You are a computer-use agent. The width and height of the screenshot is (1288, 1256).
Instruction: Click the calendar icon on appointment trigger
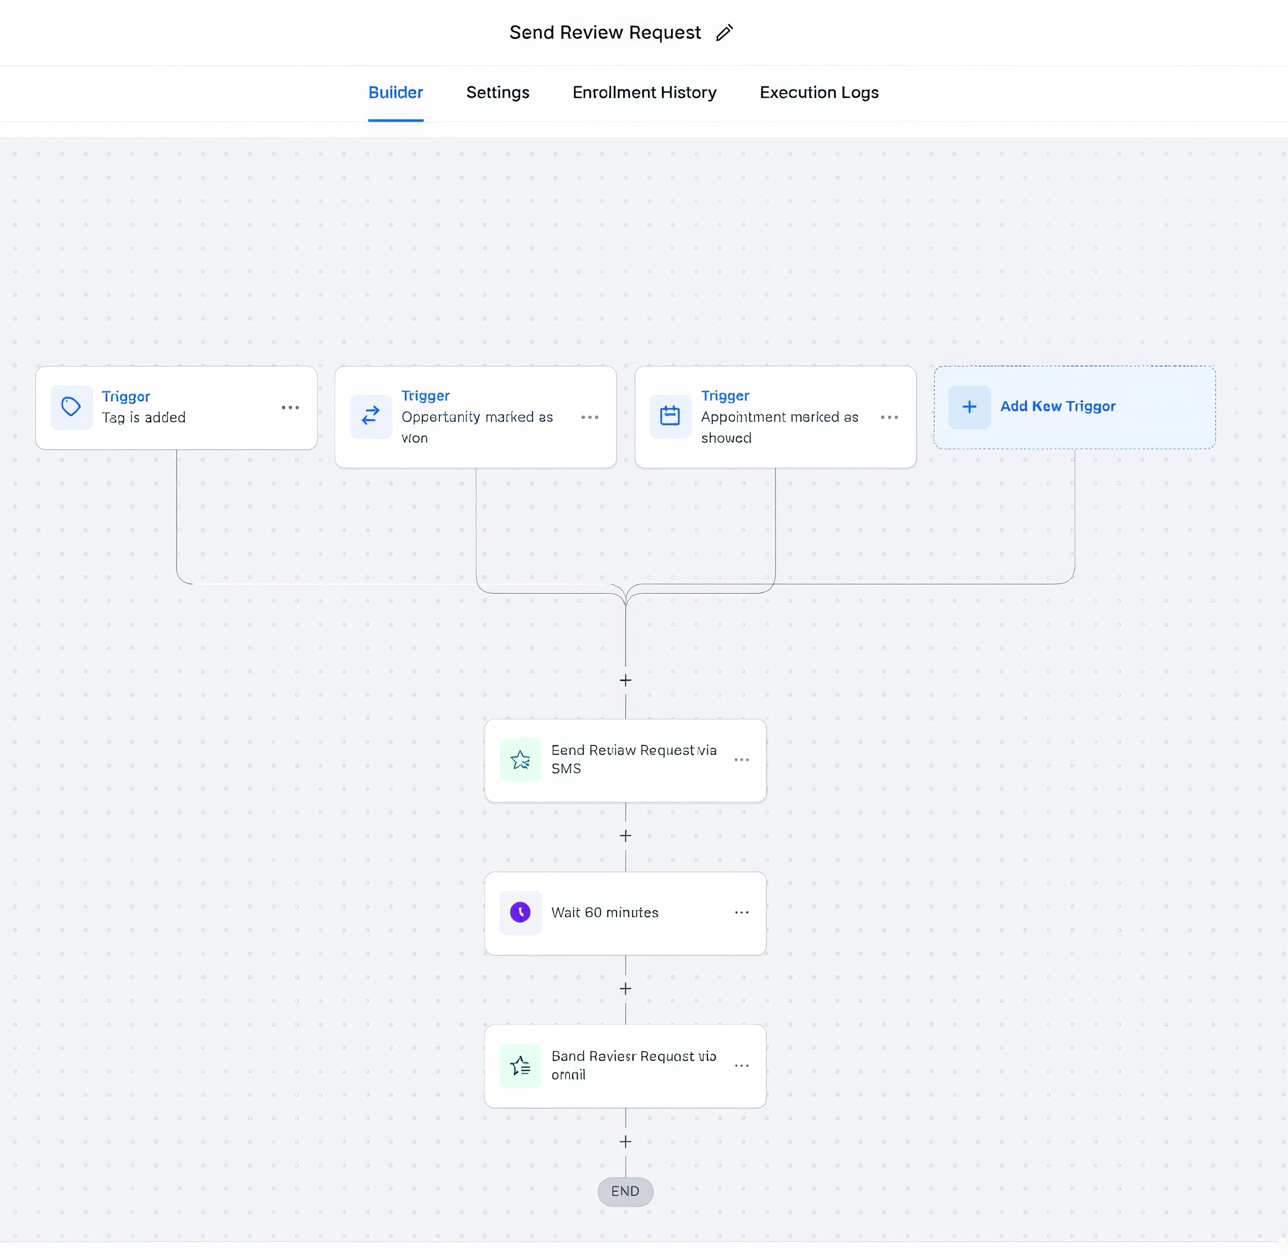tap(670, 416)
